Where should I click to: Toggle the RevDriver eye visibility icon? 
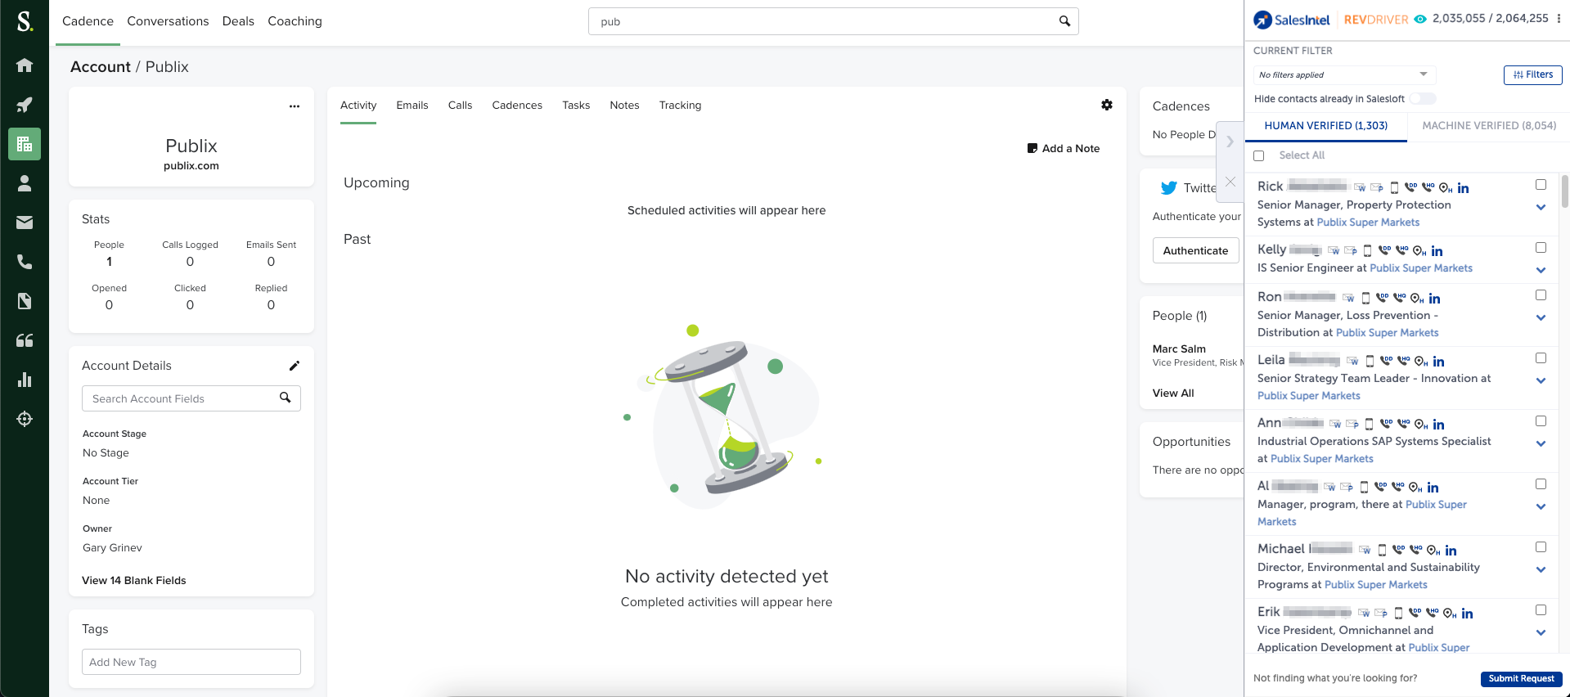coord(1420,19)
